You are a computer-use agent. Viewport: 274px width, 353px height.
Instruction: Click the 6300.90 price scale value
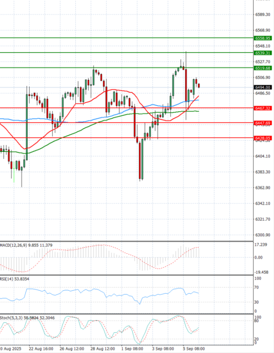click(x=263, y=235)
